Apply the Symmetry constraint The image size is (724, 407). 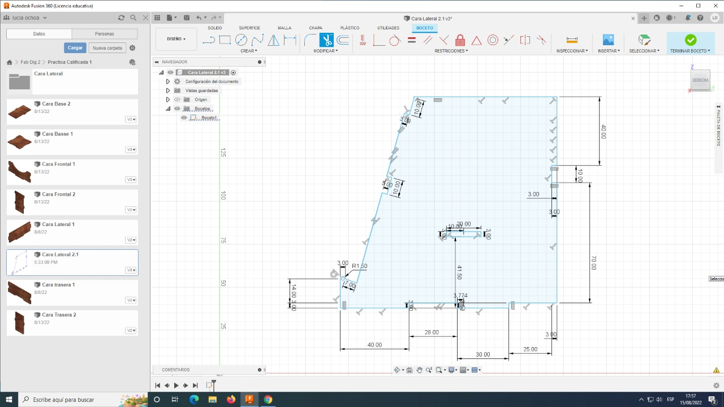click(525, 40)
